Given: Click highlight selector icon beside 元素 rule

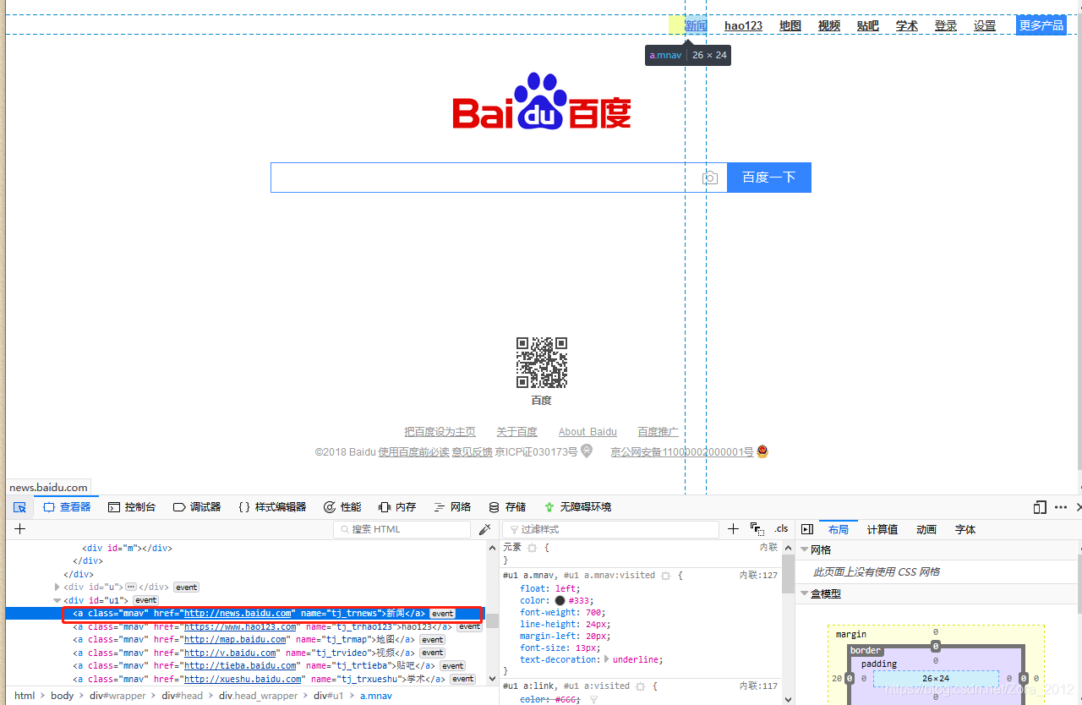Looking at the screenshot, I should click(x=533, y=548).
